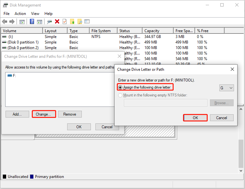This screenshot has width=245, height=189.
Task: Sort by the Free Space column header
Action: click(x=184, y=31)
